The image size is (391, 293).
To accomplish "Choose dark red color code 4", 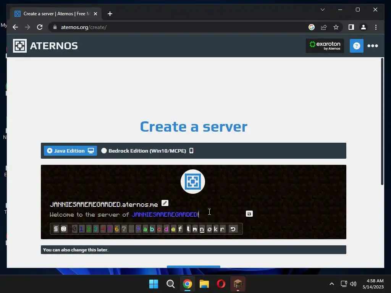I will pos(103,229).
